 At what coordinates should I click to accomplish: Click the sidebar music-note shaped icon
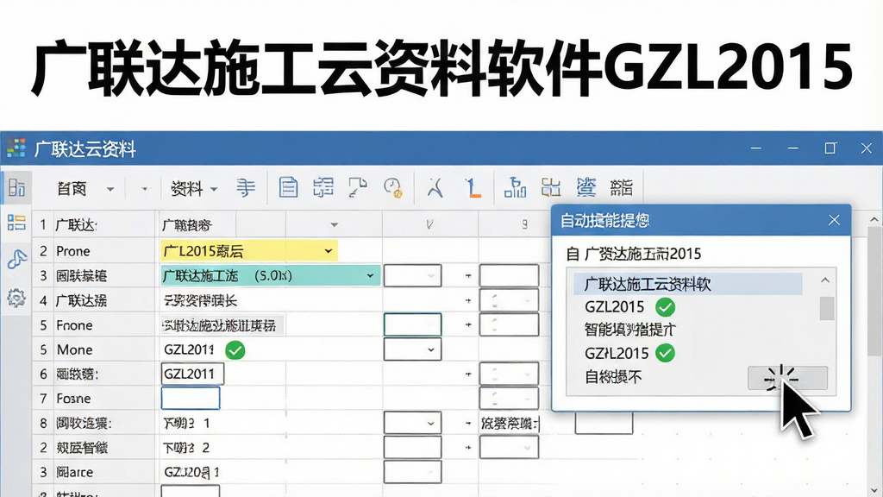pos(17,259)
